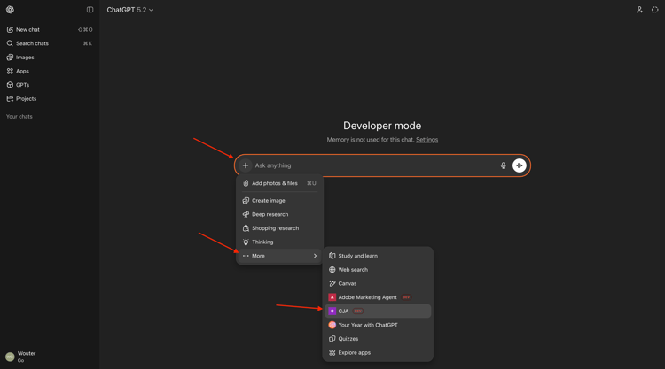
Task: Click the red Adobe Marketing Agent icon
Action: pyautogui.click(x=332, y=297)
